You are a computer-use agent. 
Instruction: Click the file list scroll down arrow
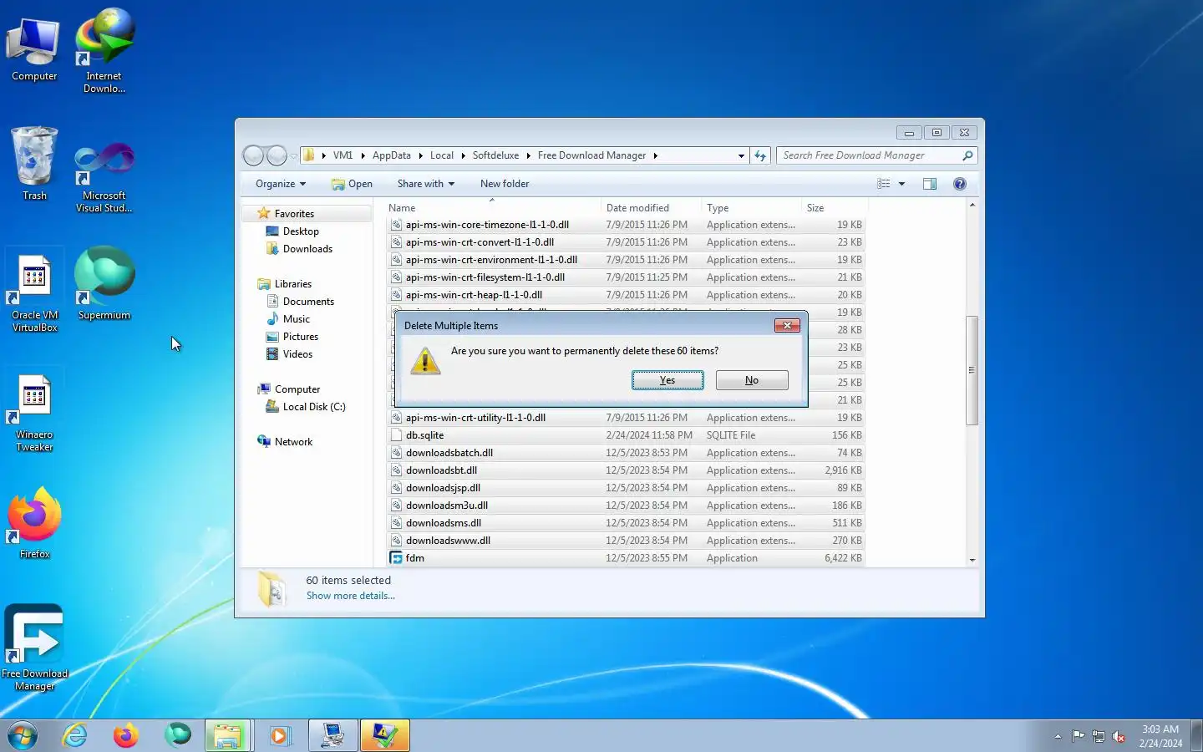point(972,560)
